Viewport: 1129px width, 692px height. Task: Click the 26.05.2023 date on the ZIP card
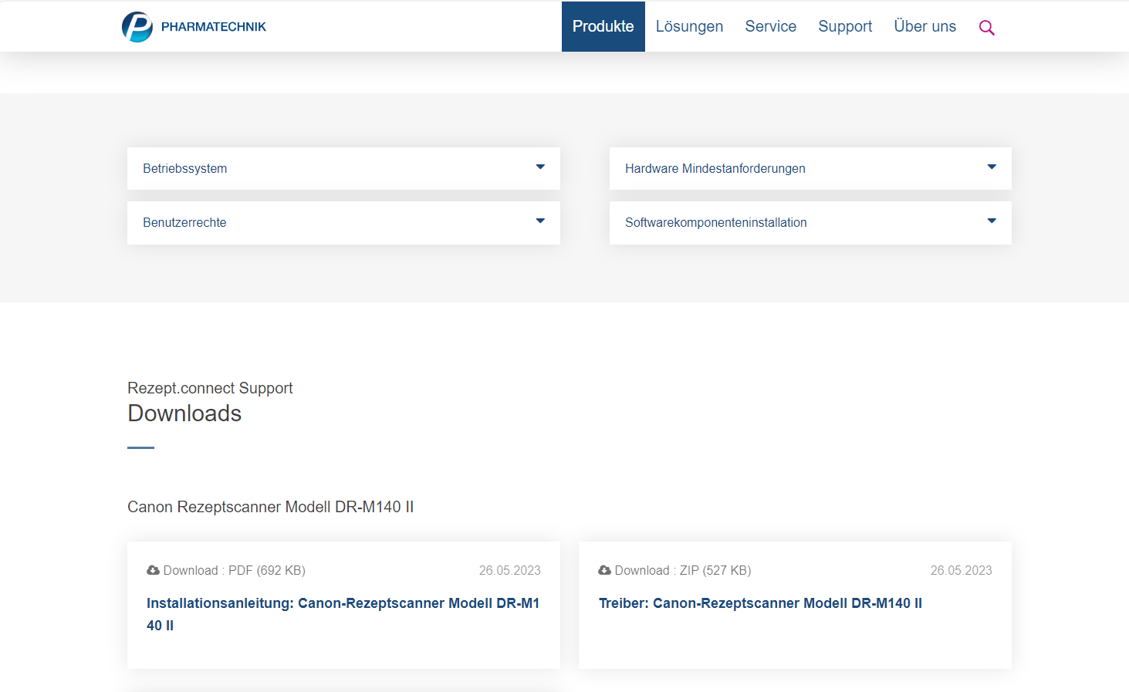(x=961, y=571)
